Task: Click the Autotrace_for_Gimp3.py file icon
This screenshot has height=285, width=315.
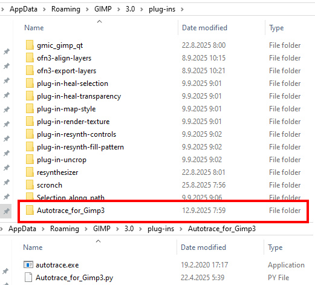Action: [28, 277]
